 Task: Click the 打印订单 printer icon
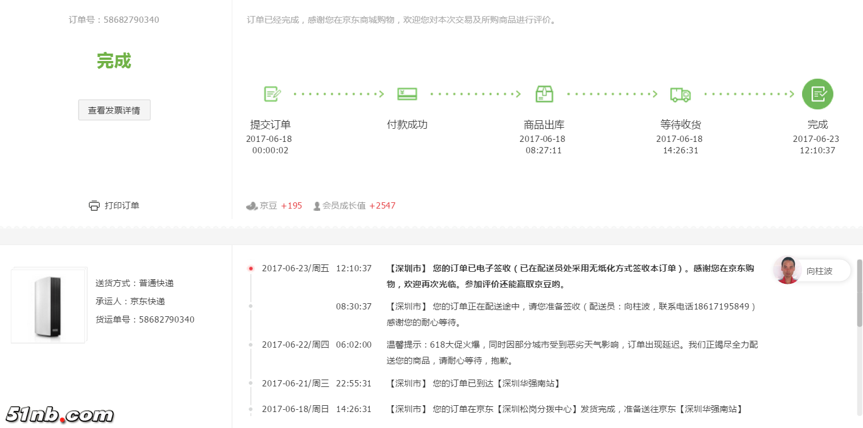point(95,205)
